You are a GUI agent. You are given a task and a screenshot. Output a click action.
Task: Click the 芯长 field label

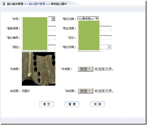coord(72,38)
